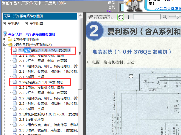Open 2.1.1电源、发动机控制、启动

(x=41, y=55)
